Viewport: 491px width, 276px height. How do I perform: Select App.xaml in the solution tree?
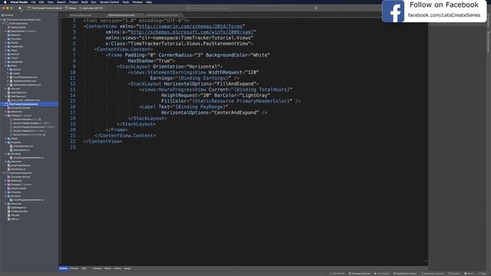pos(15,89)
